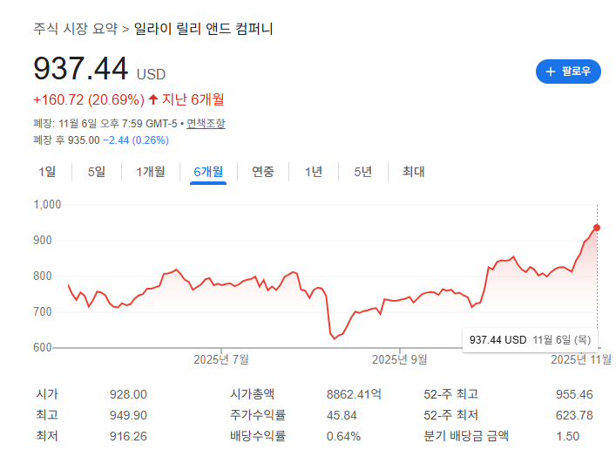The width and height of the screenshot is (616, 457).
Task: Click the plus icon on the 팔로우 button
Action: tap(550, 72)
